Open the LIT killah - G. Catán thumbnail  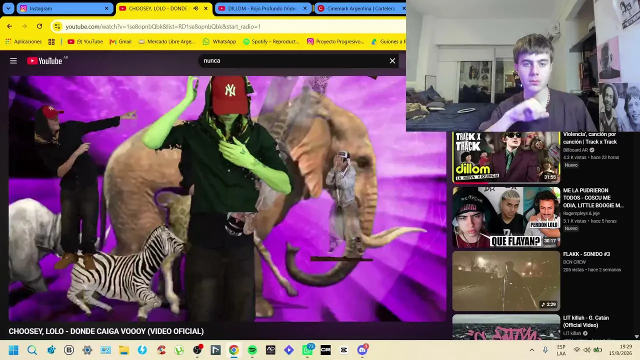coord(506,327)
